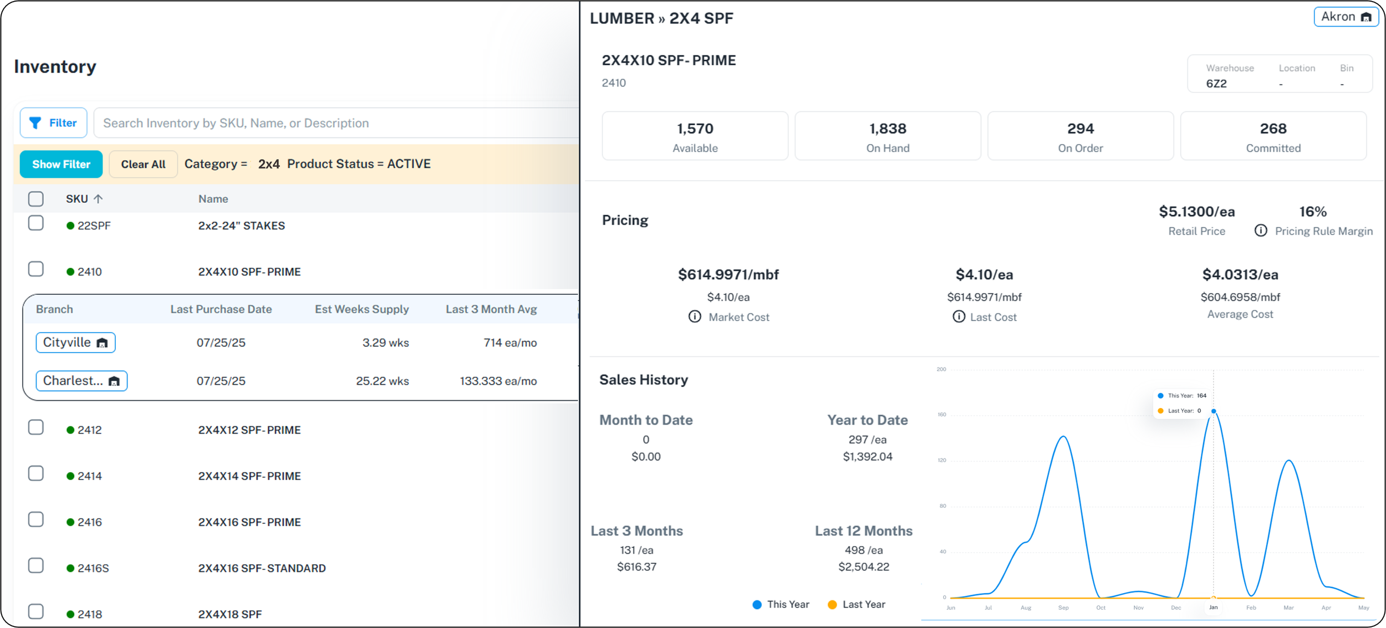Click the Name column header

[213, 198]
